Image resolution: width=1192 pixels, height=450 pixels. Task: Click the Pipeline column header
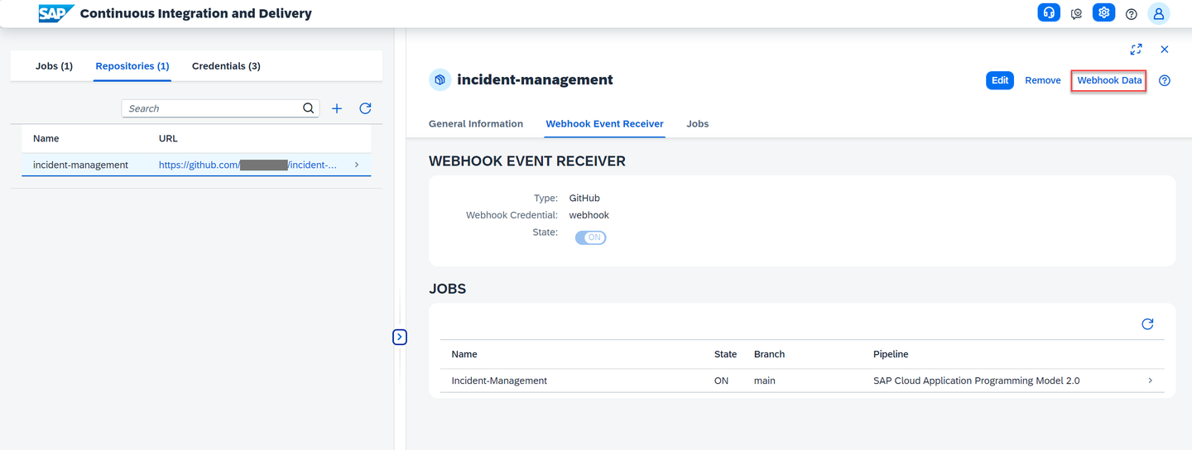coord(891,354)
